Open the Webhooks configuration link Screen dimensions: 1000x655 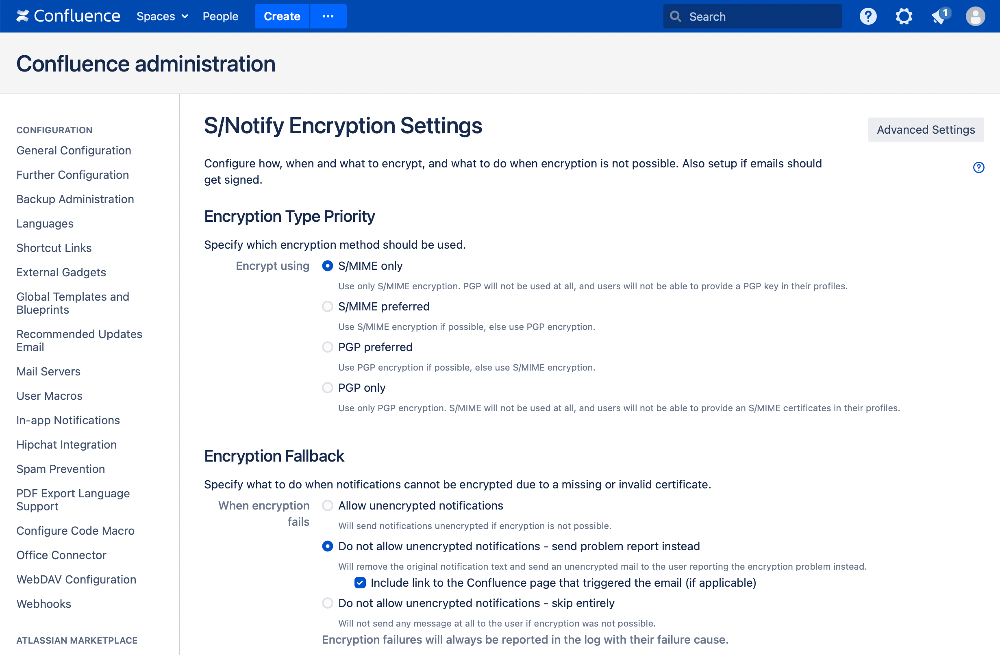[43, 604]
